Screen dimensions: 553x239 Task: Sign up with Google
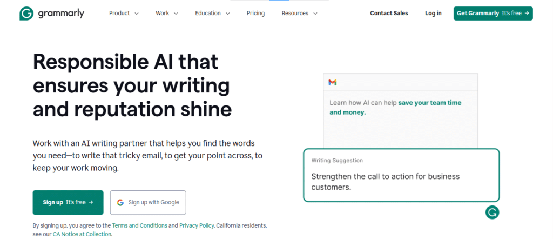[148, 203]
